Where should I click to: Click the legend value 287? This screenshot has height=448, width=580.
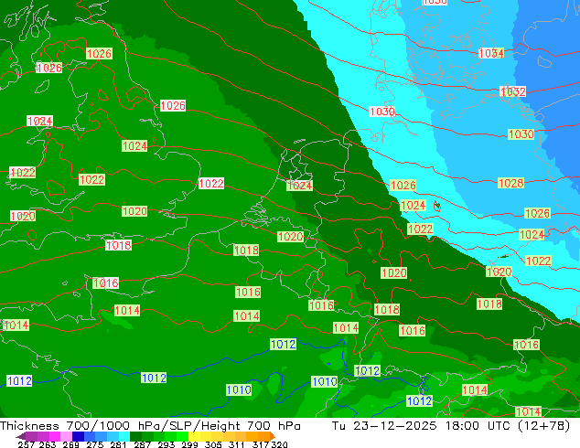click(142, 444)
